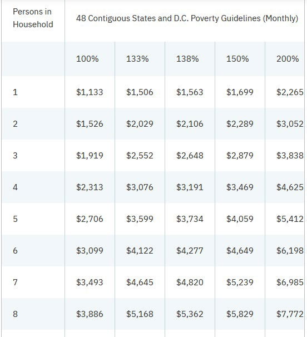The height and width of the screenshot is (337, 307).
Task: Click the 150% column header
Action: pos(237,59)
